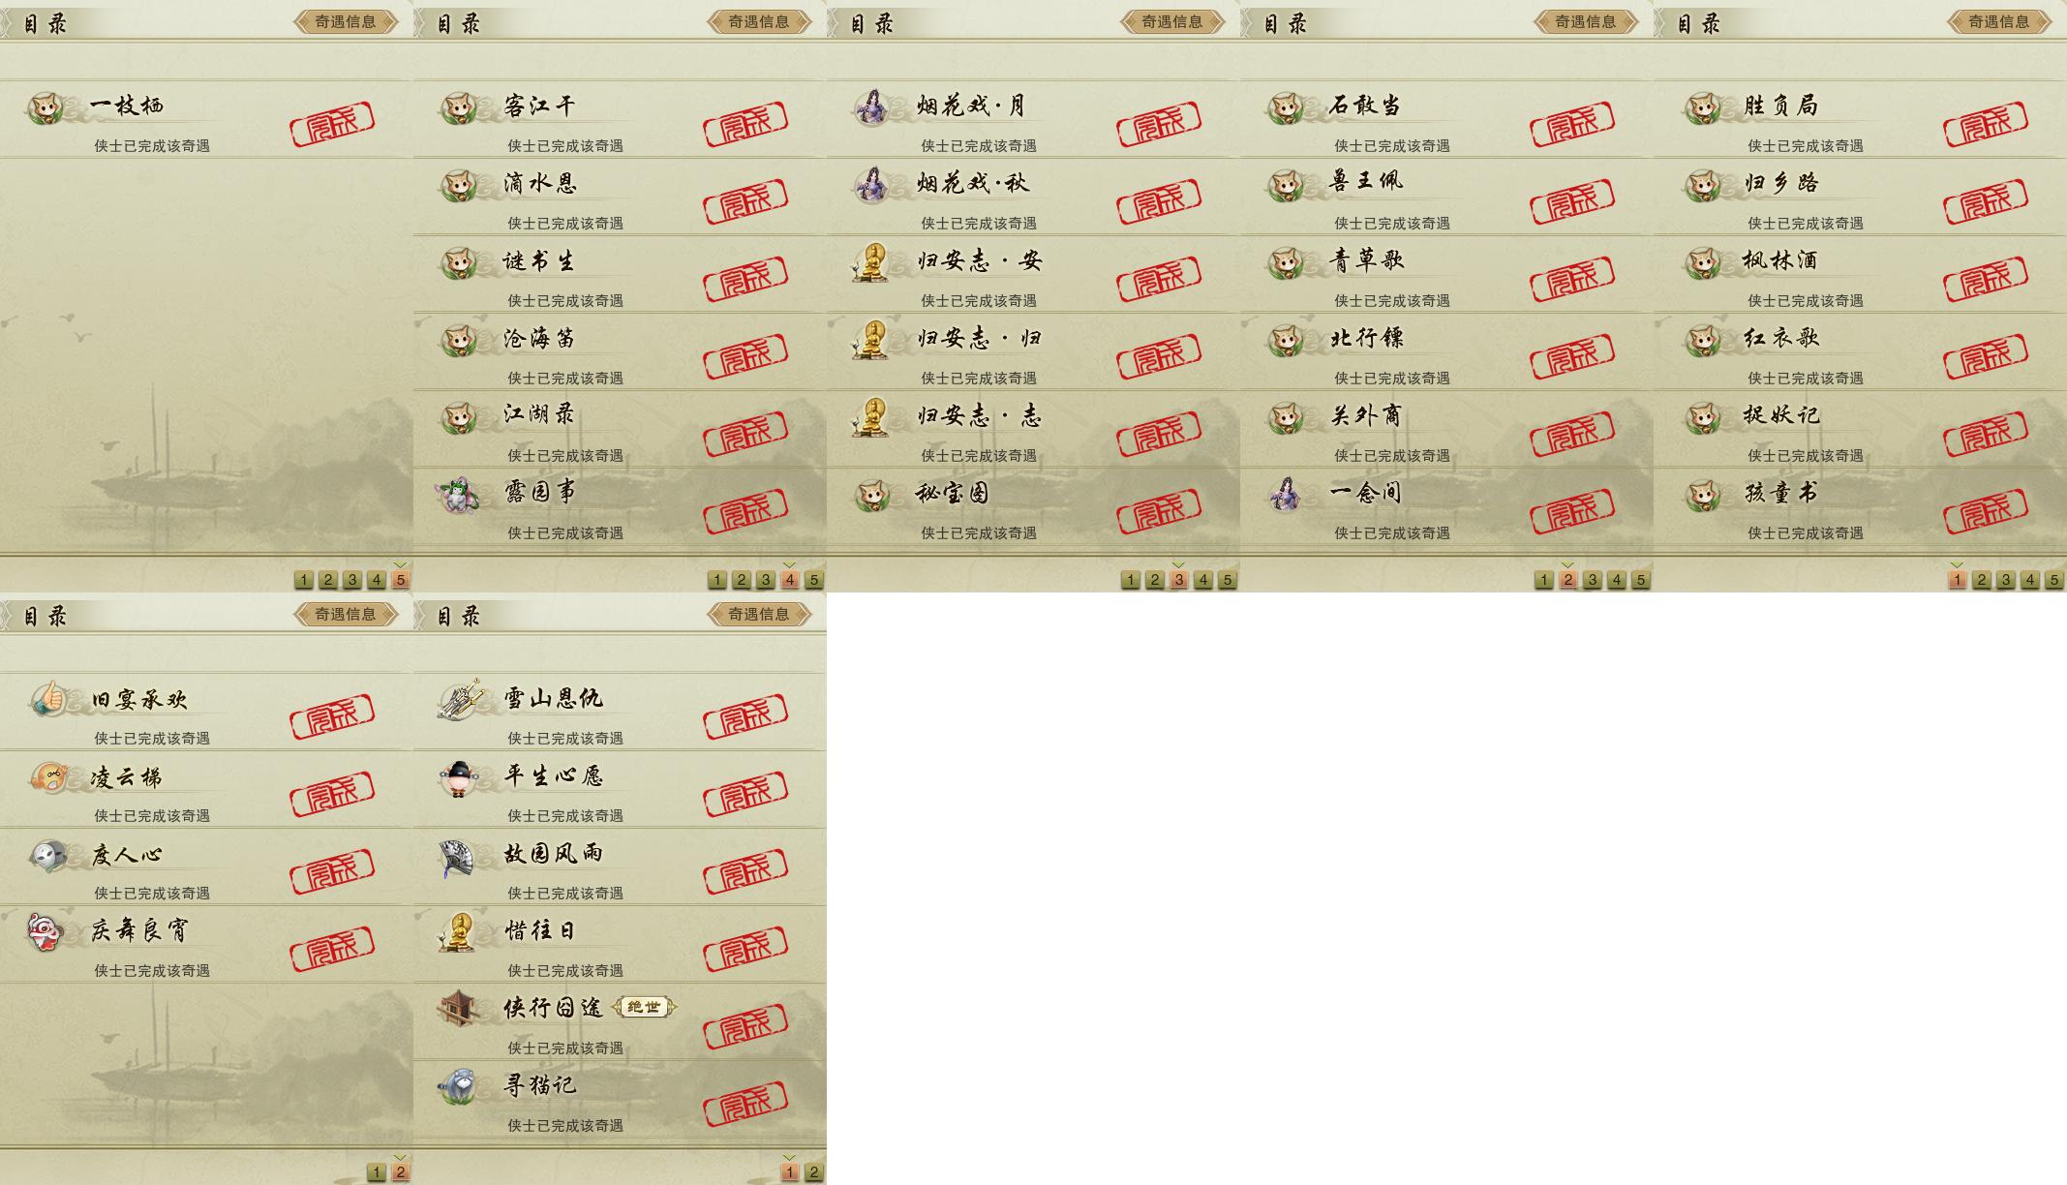Open the thumbs-up icon next to 旧宴承欢
The height and width of the screenshot is (1185, 2067).
[x=46, y=699]
